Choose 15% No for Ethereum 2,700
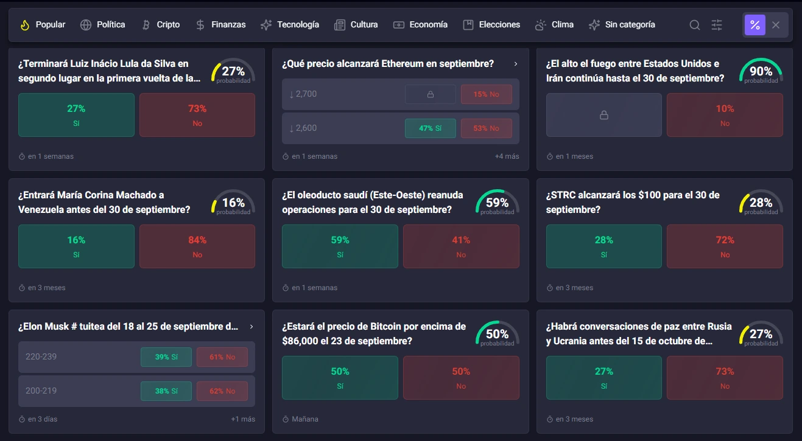This screenshot has height=441, width=802. click(x=487, y=94)
